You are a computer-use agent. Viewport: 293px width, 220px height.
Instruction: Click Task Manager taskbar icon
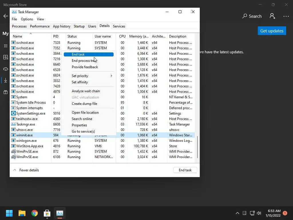pos(60,213)
